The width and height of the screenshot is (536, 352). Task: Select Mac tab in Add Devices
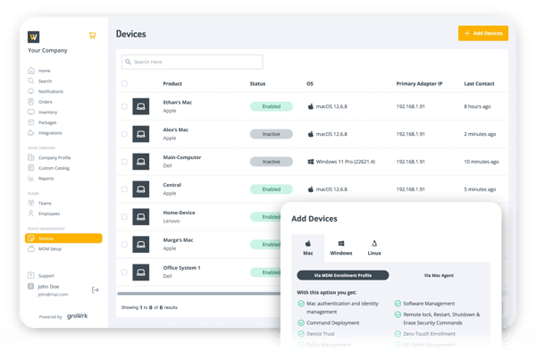[308, 247]
